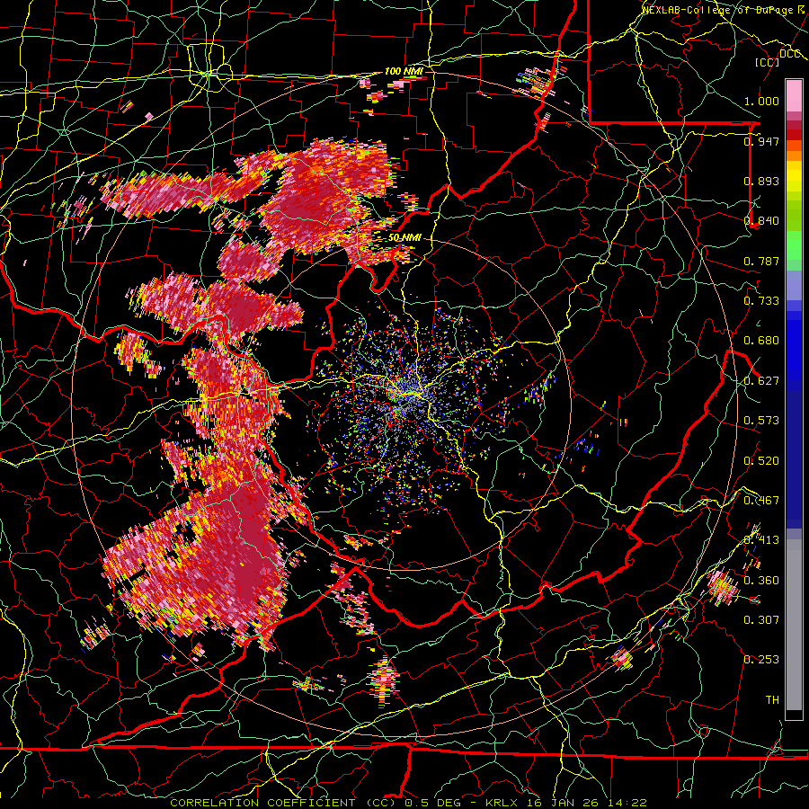Click the 0.627 scale value
809x809 pixels.
pyautogui.click(x=761, y=381)
